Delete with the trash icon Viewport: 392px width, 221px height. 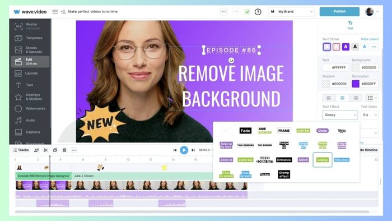[x=64, y=150]
